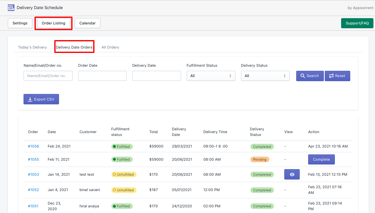Click the Delivery Time column header
Image resolution: width=375 pixels, height=213 pixels.
pos(215,132)
